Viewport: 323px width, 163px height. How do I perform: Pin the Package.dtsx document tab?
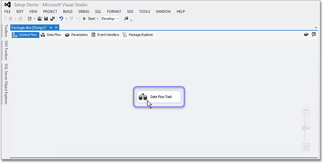click(x=51, y=27)
